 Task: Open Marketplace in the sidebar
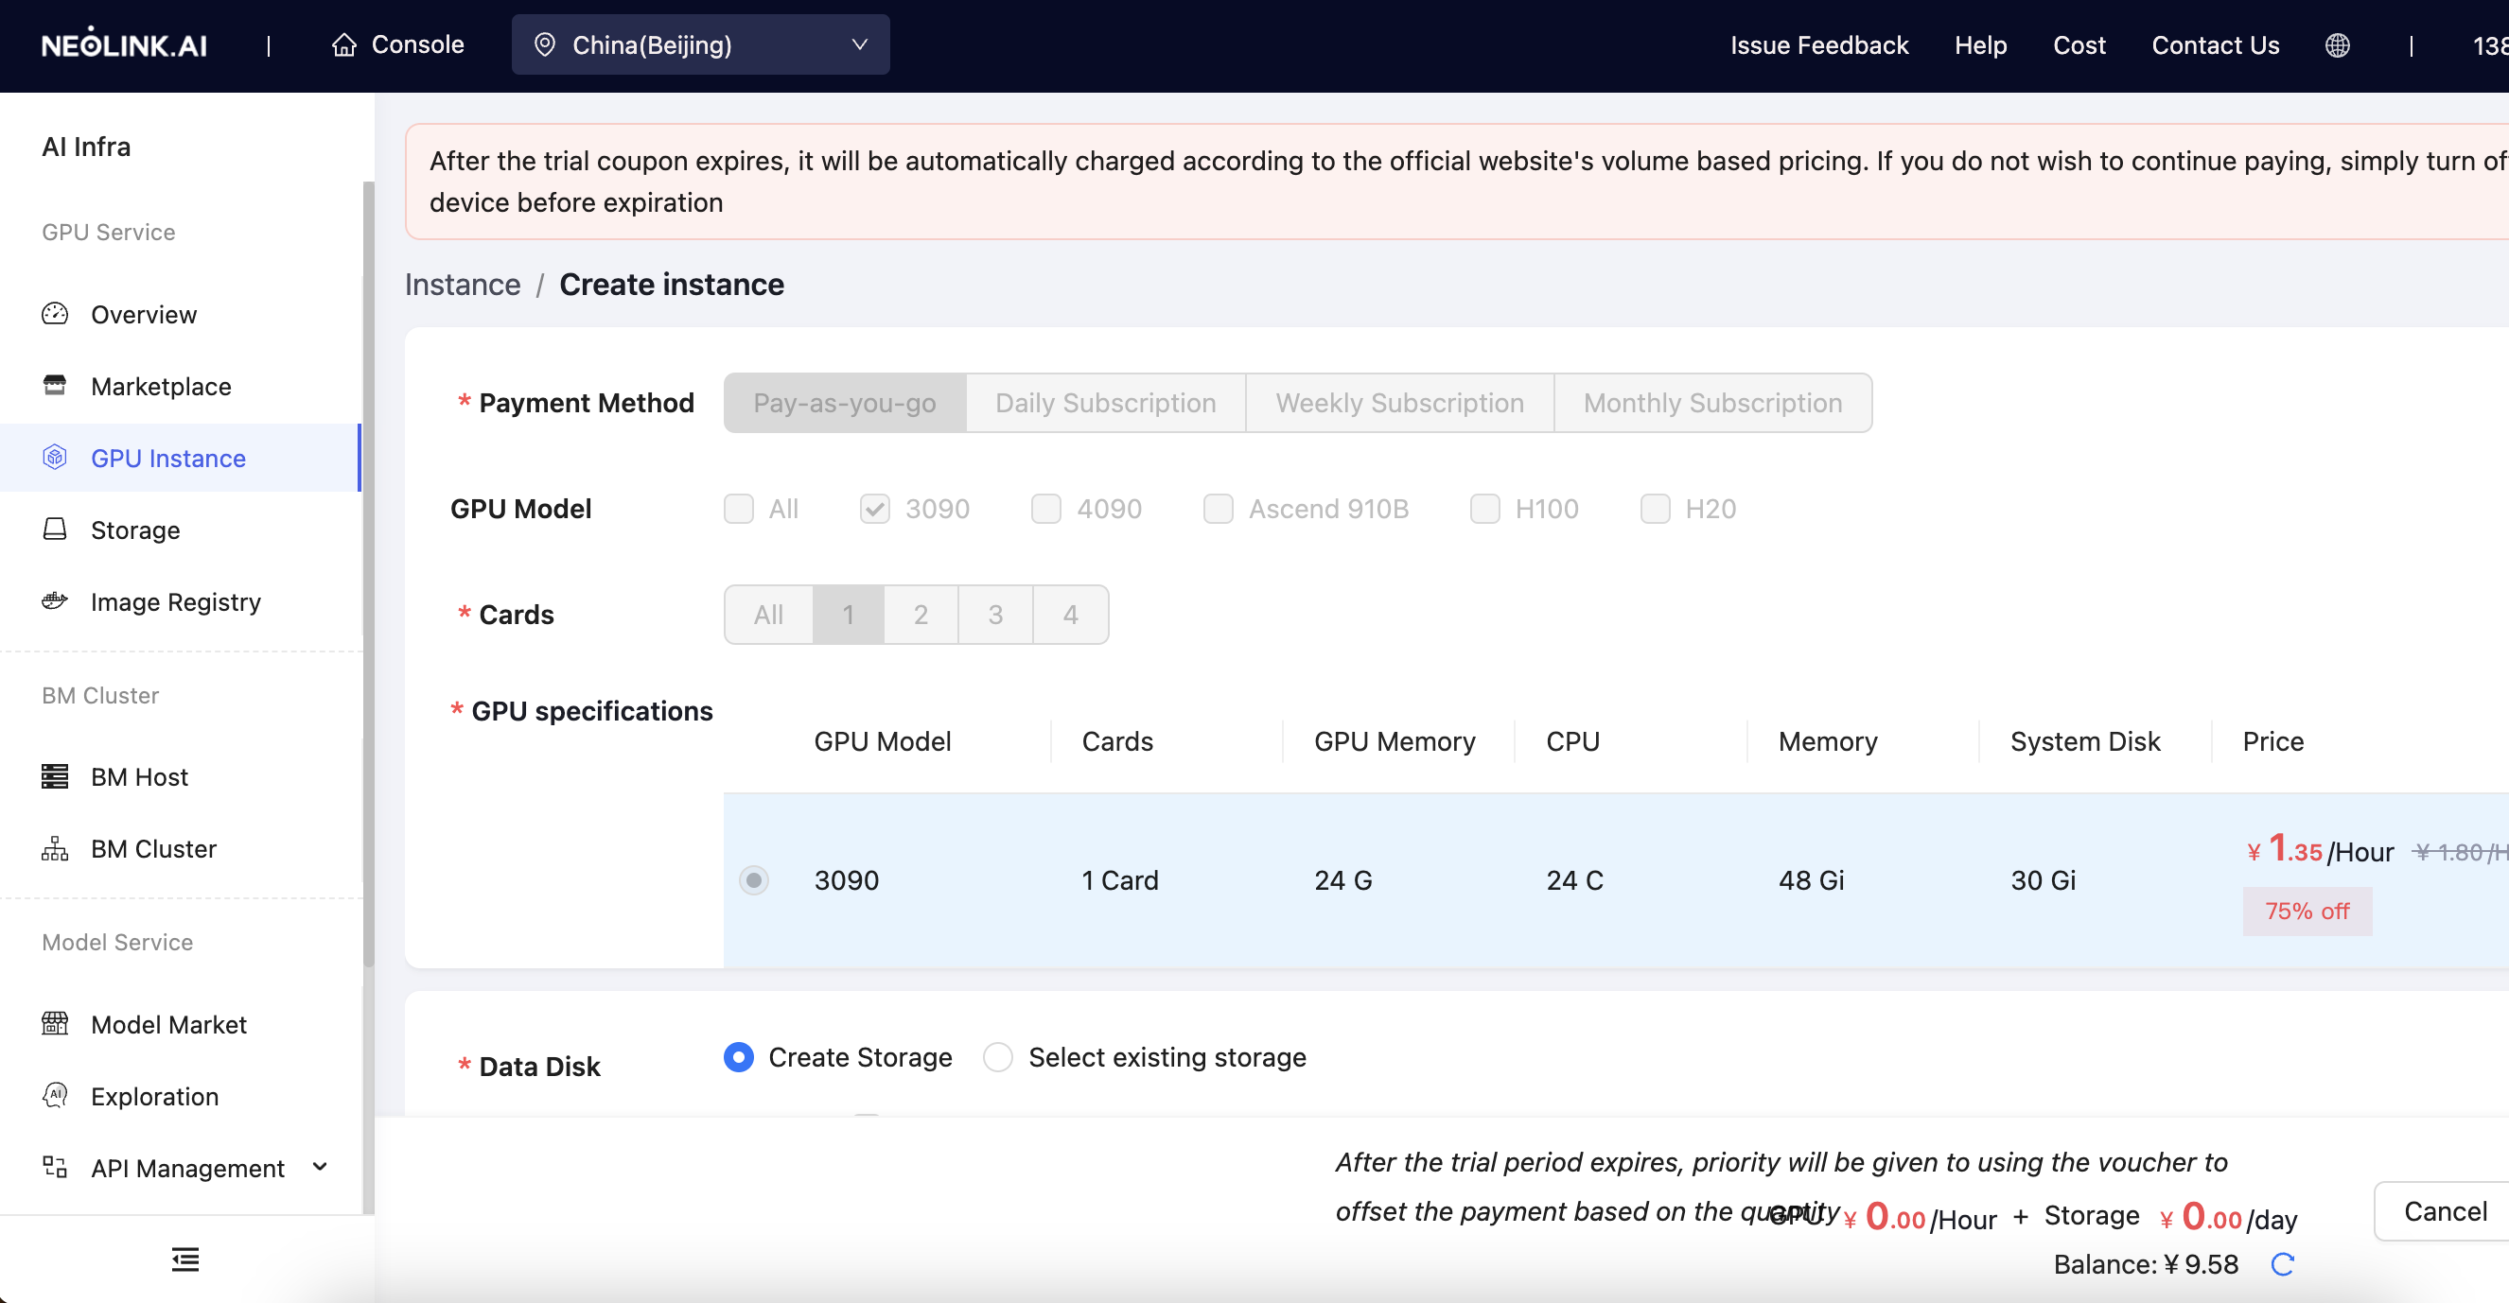pos(181,387)
